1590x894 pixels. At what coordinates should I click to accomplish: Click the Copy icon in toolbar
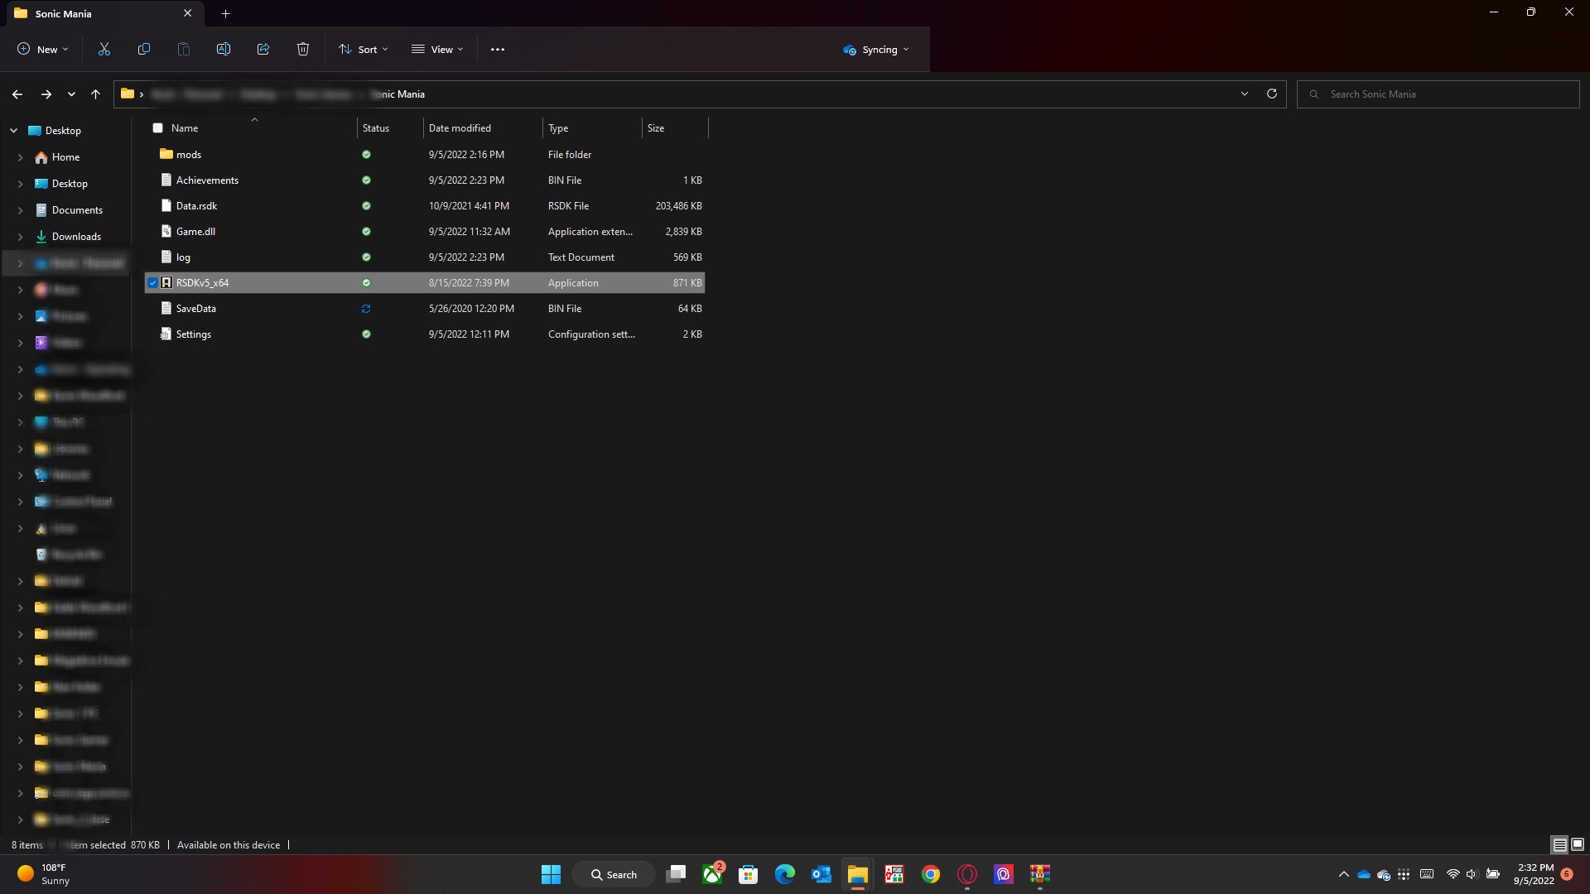click(144, 50)
